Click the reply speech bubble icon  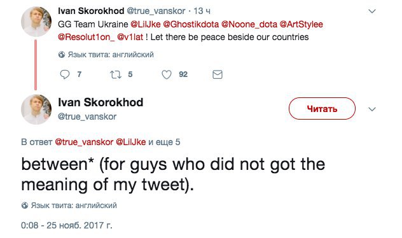point(65,74)
